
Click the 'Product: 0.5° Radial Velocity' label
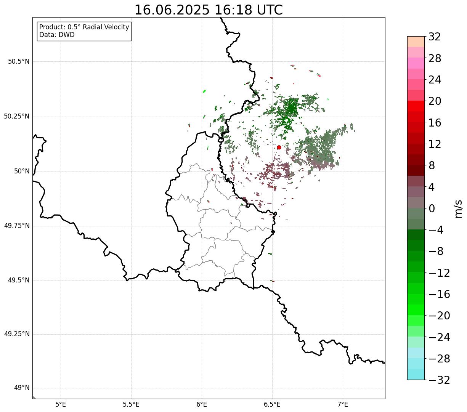pyautogui.click(x=84, y=27)
